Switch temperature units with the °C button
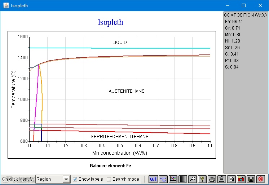Viewport: 269px width, 185px height. click(x=163, y=179)
